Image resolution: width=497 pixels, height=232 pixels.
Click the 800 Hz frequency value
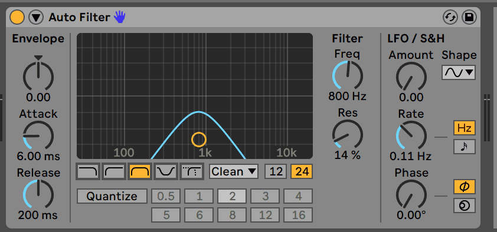click(x=348, y=96)
